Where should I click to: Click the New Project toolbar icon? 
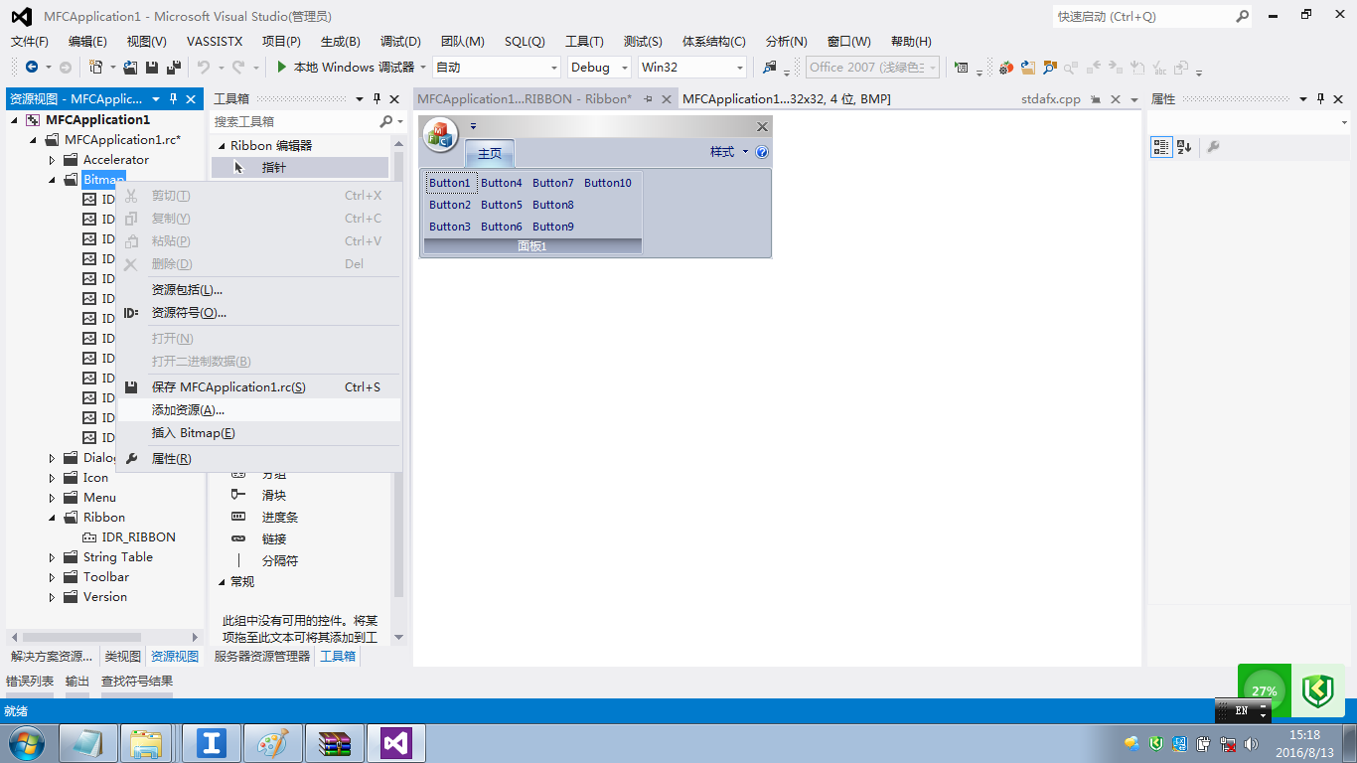[96, 67]
